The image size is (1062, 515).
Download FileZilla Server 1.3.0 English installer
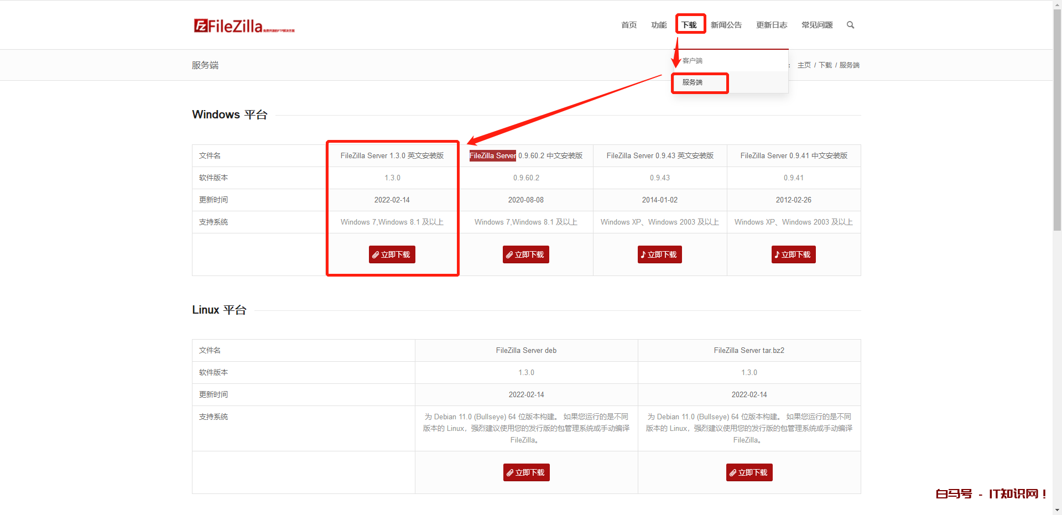coord(392,254)
